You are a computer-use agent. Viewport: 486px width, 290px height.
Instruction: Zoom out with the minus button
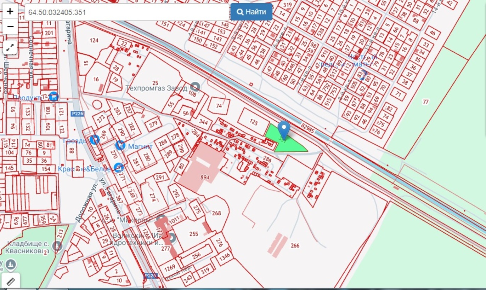coord(10,27)
